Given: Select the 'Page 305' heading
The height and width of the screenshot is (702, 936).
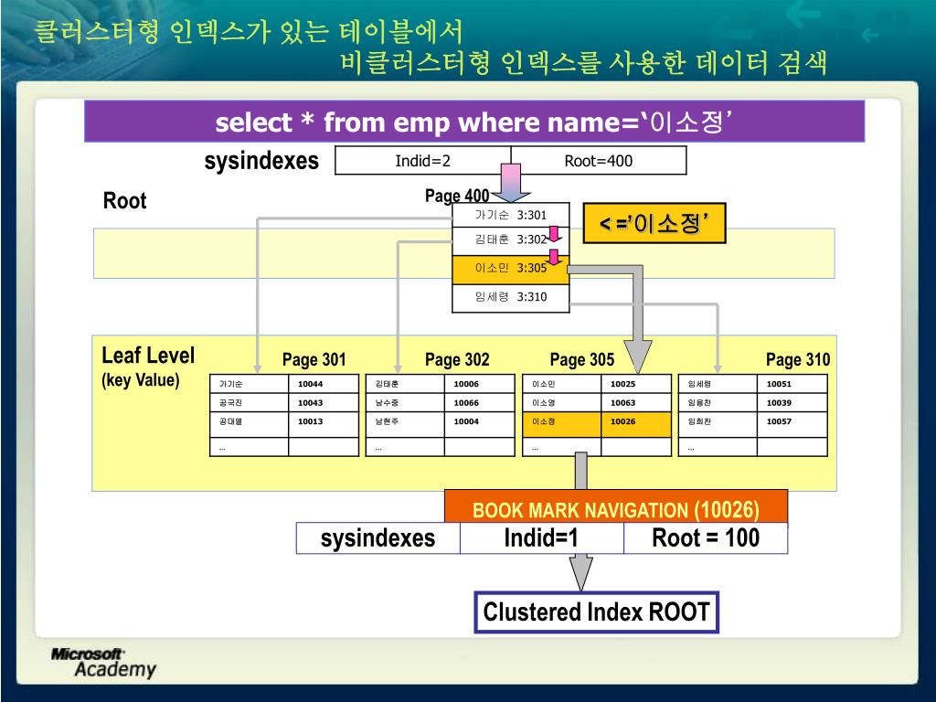Looking at the screenshot, I should [x=582, y=359].
